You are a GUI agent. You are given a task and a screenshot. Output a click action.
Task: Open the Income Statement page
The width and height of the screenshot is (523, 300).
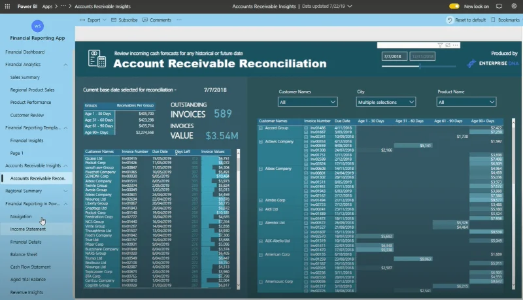point(28,229)
